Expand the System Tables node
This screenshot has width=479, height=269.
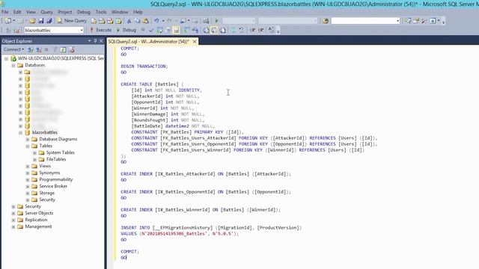pos(34,152)
